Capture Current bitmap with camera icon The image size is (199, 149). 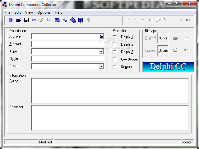click(186, 51)
